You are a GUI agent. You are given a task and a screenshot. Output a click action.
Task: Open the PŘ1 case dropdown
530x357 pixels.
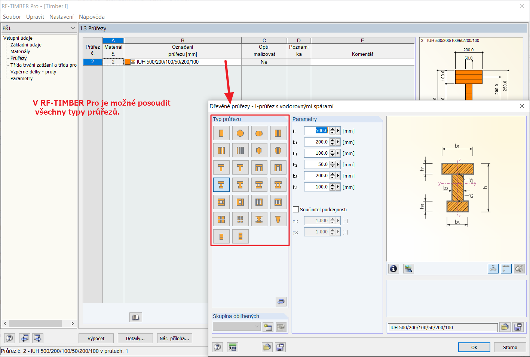[x=73, y=28]
